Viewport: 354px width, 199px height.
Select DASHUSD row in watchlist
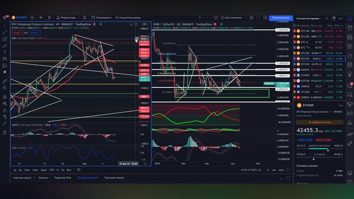(319, 70)
